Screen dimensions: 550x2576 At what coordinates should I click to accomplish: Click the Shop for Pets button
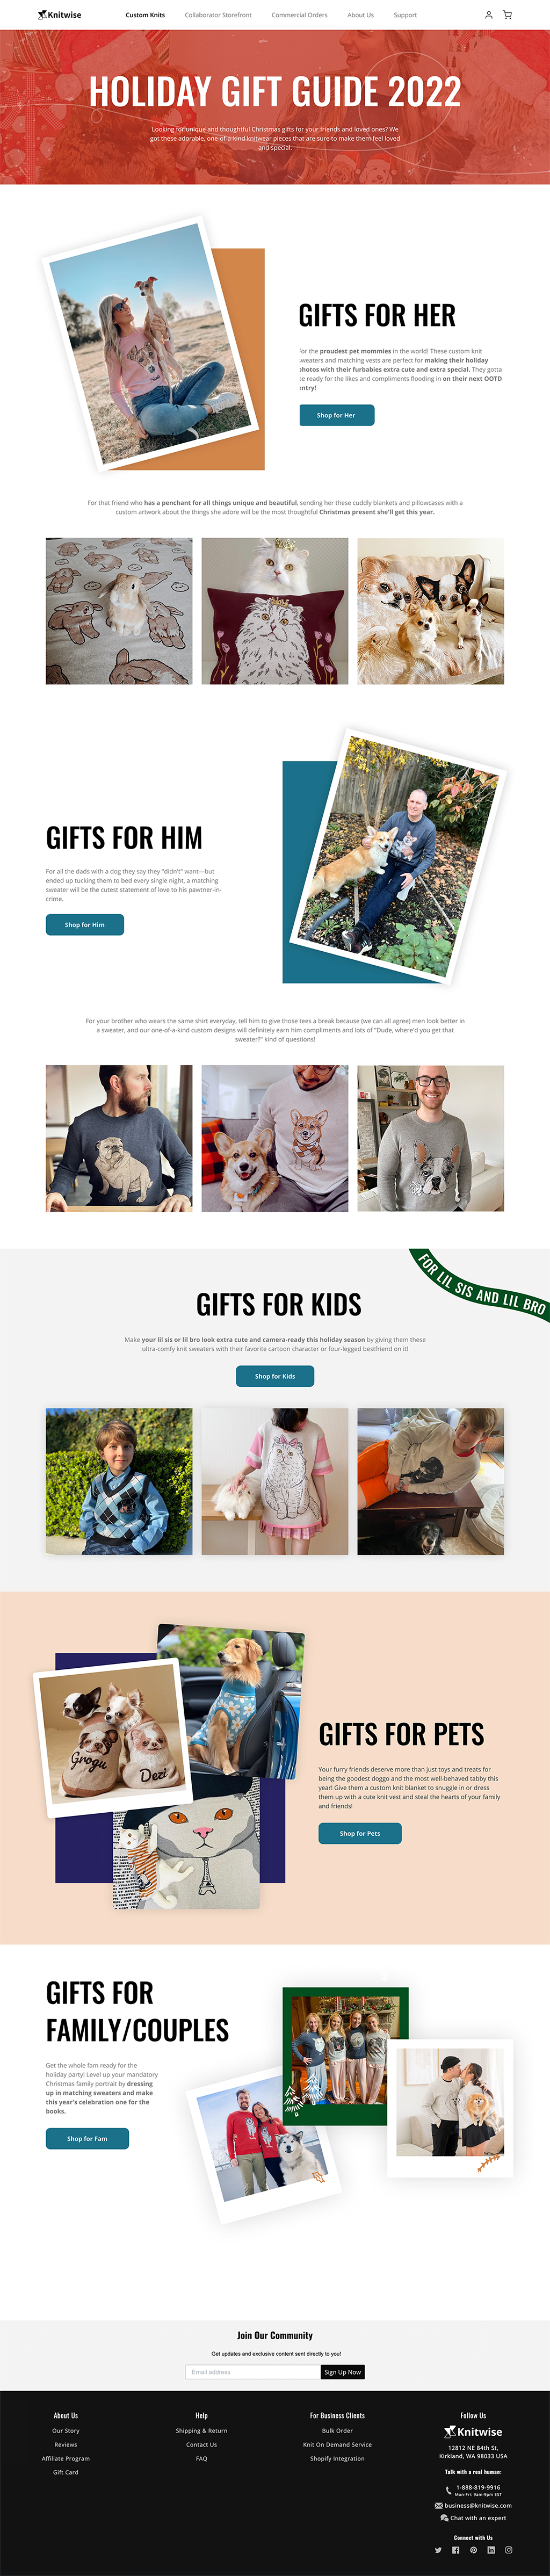[360, 1833]
